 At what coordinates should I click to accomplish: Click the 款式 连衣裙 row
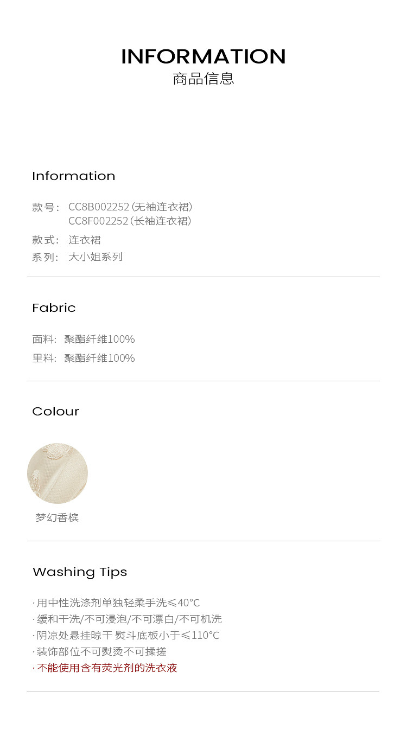point(67,240)
